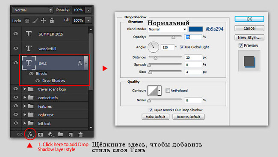Open the layer Opacity dropdown arrow
The image size is (278, 157).
point(88,10)
